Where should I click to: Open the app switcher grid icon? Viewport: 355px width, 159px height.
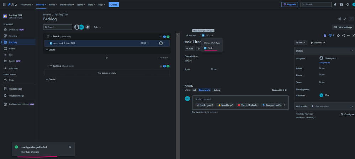click(x=4, y=5)
